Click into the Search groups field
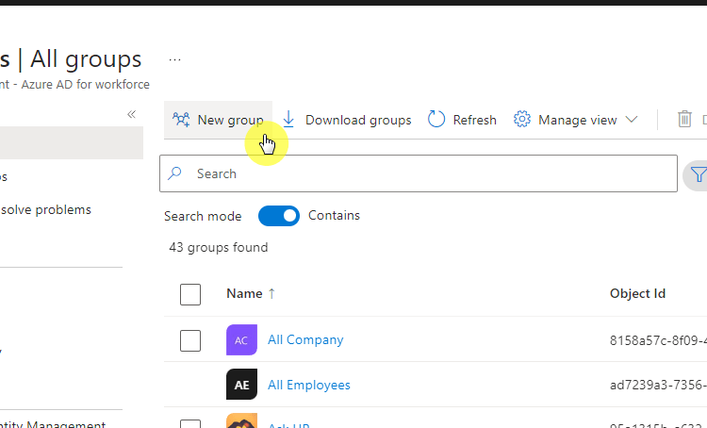The height and width of the screenshot is (428, 707). [419, 173]
